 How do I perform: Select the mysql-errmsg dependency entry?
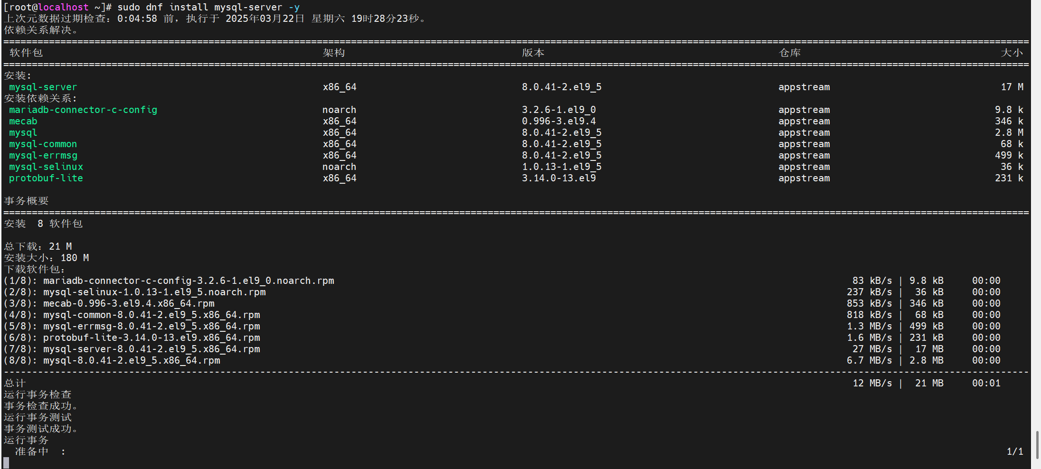(x=43, y=155)
